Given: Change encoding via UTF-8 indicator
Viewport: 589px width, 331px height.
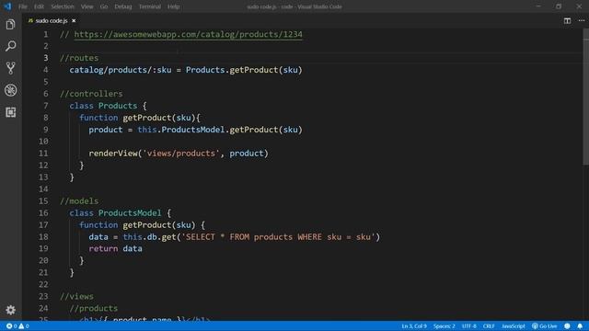Looking at the screenshot, I should (468, 326).
